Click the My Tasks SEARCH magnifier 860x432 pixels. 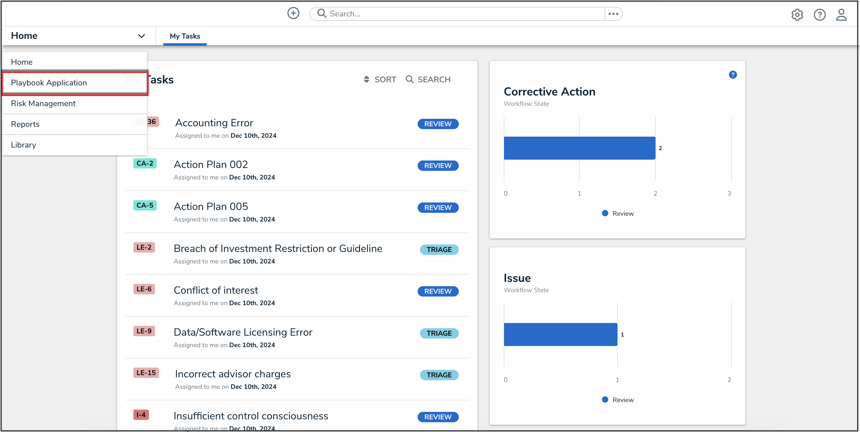click(x=409, y=79)
